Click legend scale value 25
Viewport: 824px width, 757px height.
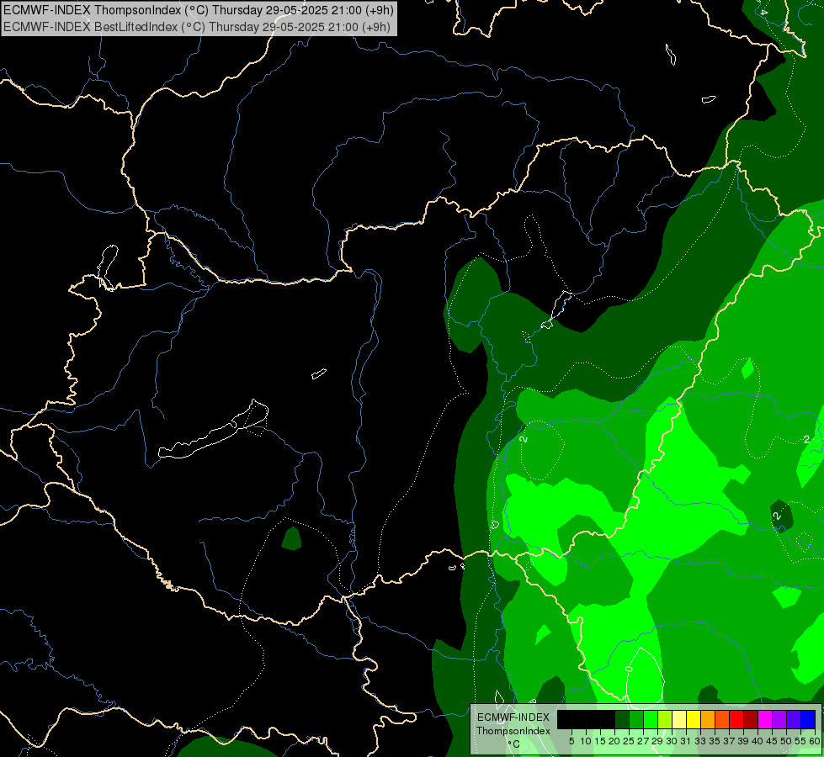[629, 741]
